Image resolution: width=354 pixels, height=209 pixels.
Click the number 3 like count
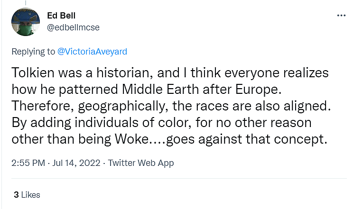coord(16,195)
